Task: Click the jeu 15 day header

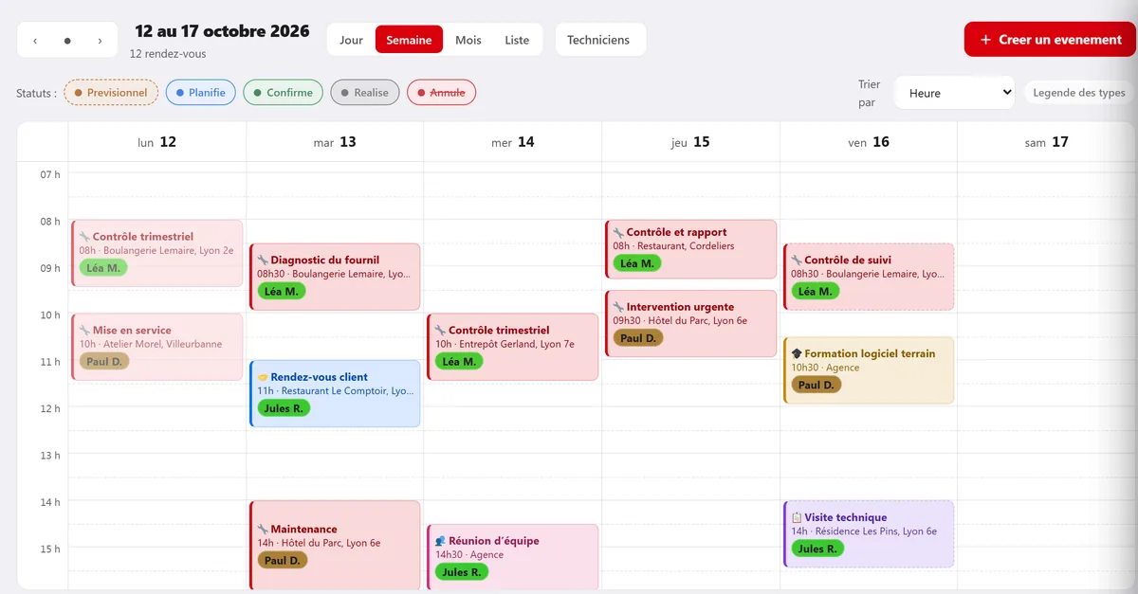Action: [690, 142]
